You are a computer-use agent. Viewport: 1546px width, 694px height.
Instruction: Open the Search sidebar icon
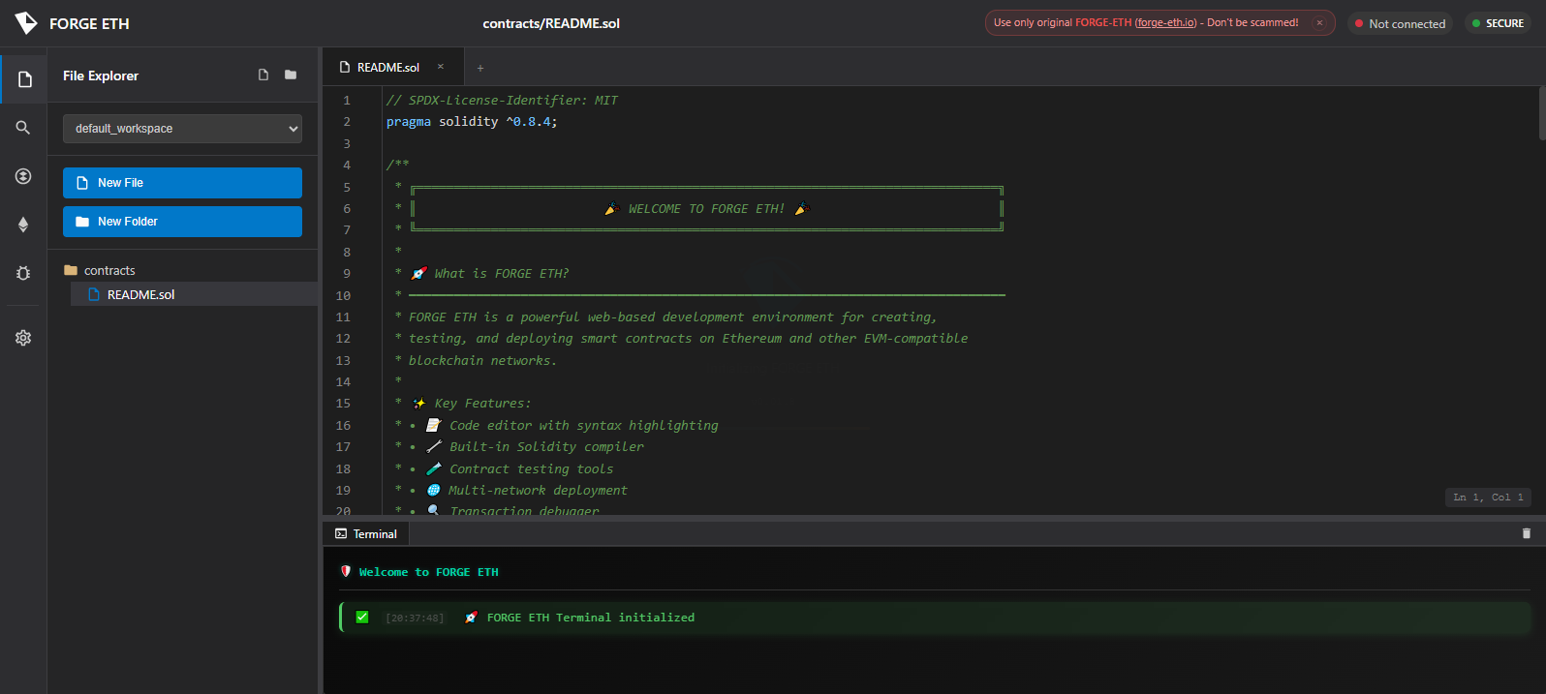[x=23, y=128]
